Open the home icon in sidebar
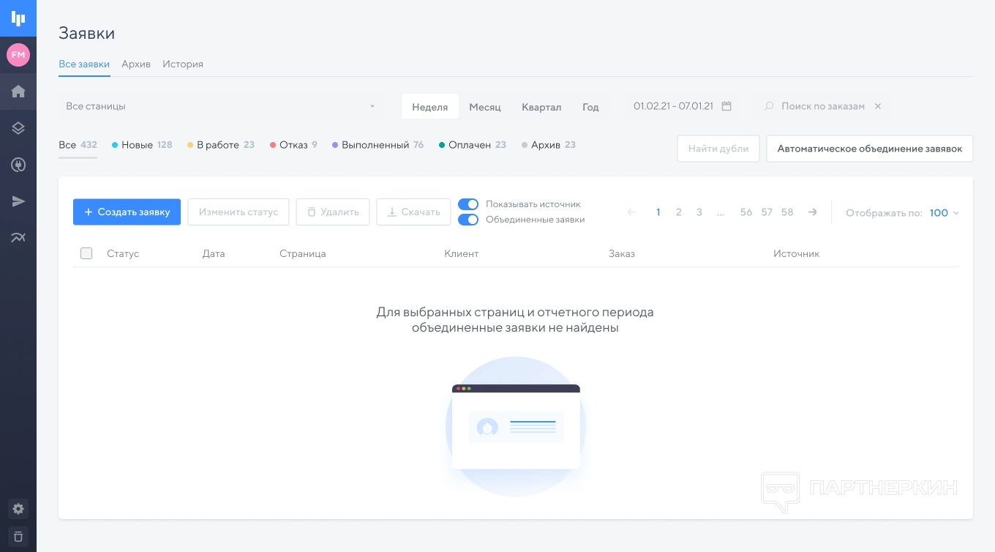 (x=18, y=92)
